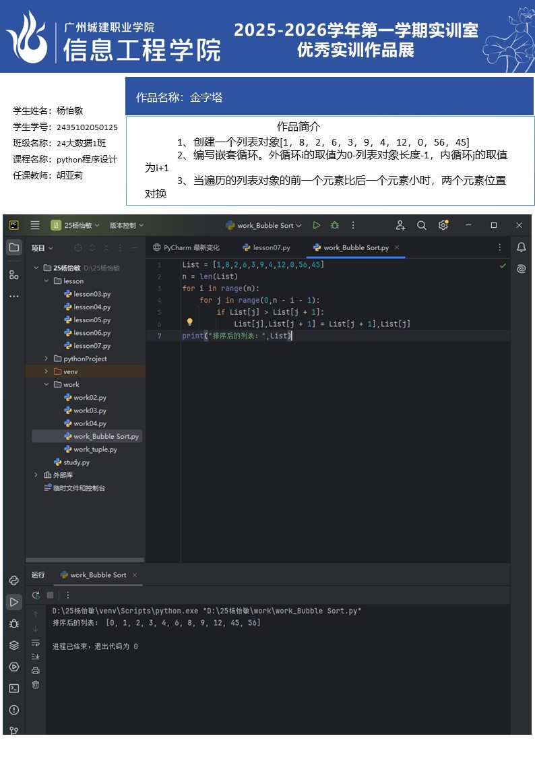
Task: Collapse the lesson folder in tree
Action: coord(46,281)
